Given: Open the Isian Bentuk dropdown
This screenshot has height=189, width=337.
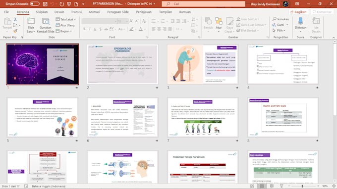Looking at the screenshot, I should click(248, 19).
